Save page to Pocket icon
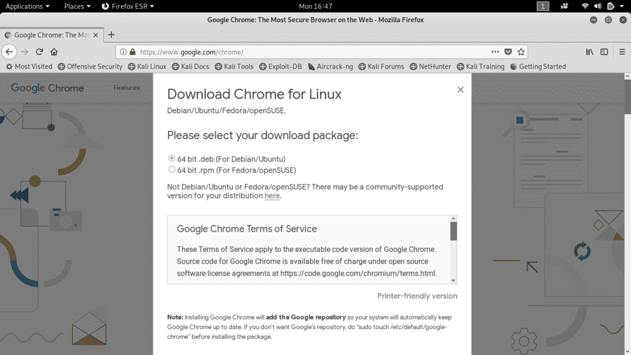The width and height of the screenshot is (631, 355). tap(508, 52)
